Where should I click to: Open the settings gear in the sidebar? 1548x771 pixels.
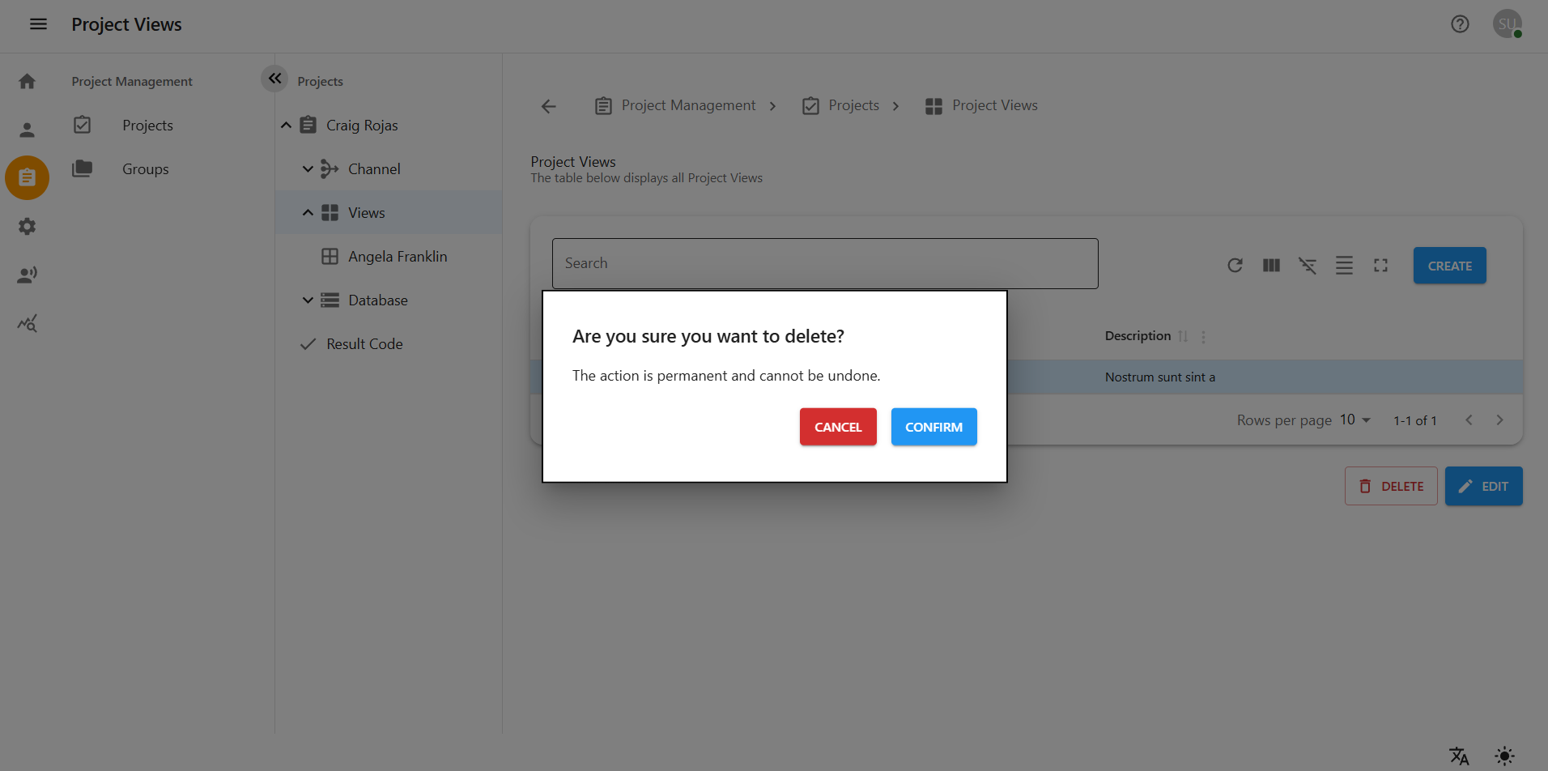[x=27, y=226]
